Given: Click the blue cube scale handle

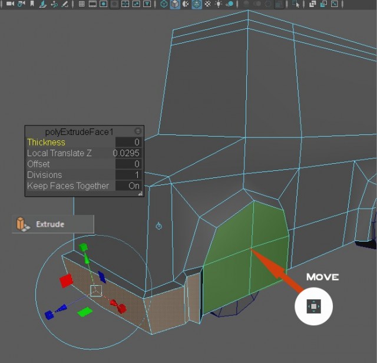Looking at the screenshot, I should pos(49,315).
